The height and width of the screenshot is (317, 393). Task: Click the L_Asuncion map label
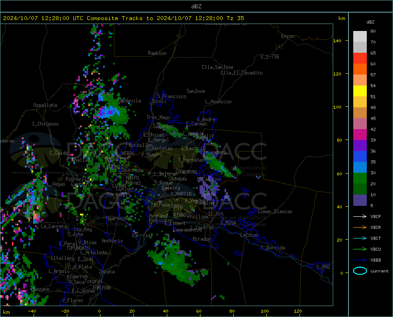pos(218,102)
